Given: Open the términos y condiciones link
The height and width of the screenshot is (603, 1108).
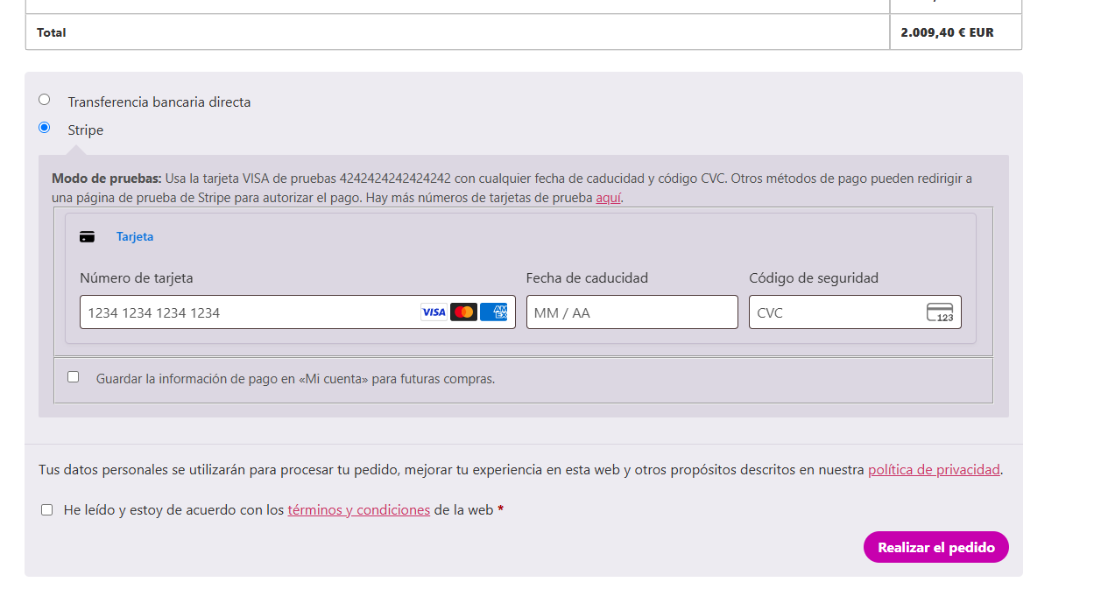Looking at the screenshot, I should 358,510.
